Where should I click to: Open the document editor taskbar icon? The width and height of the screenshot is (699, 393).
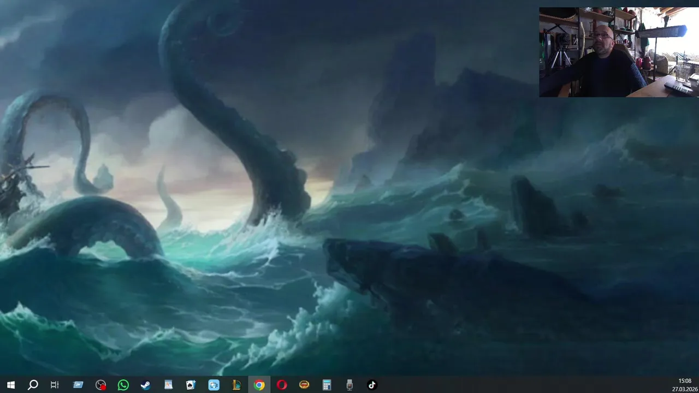[x=168, y=385]
